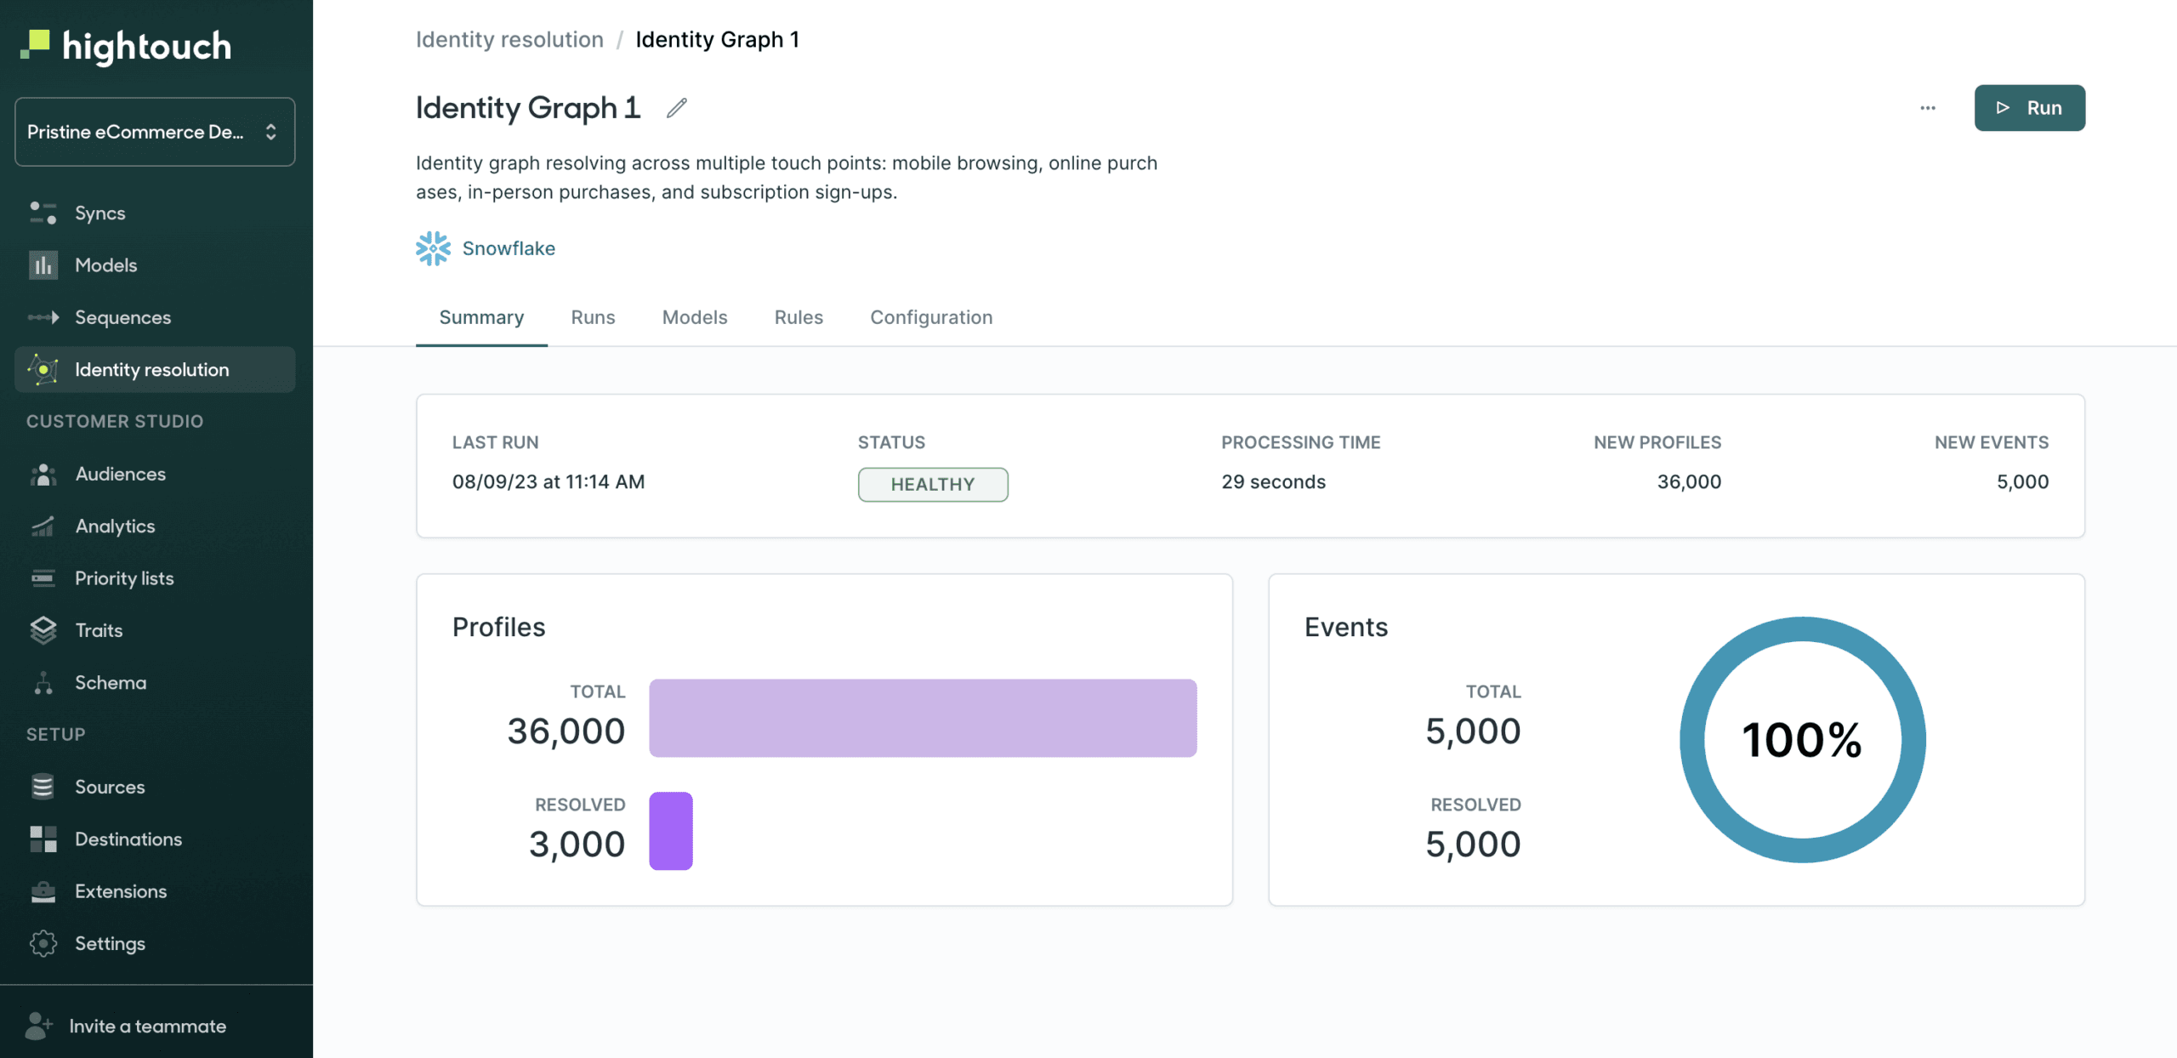Click the Audiences people icon
This screenshot has height=1058, width=2177.
click(x=43, y=474)
